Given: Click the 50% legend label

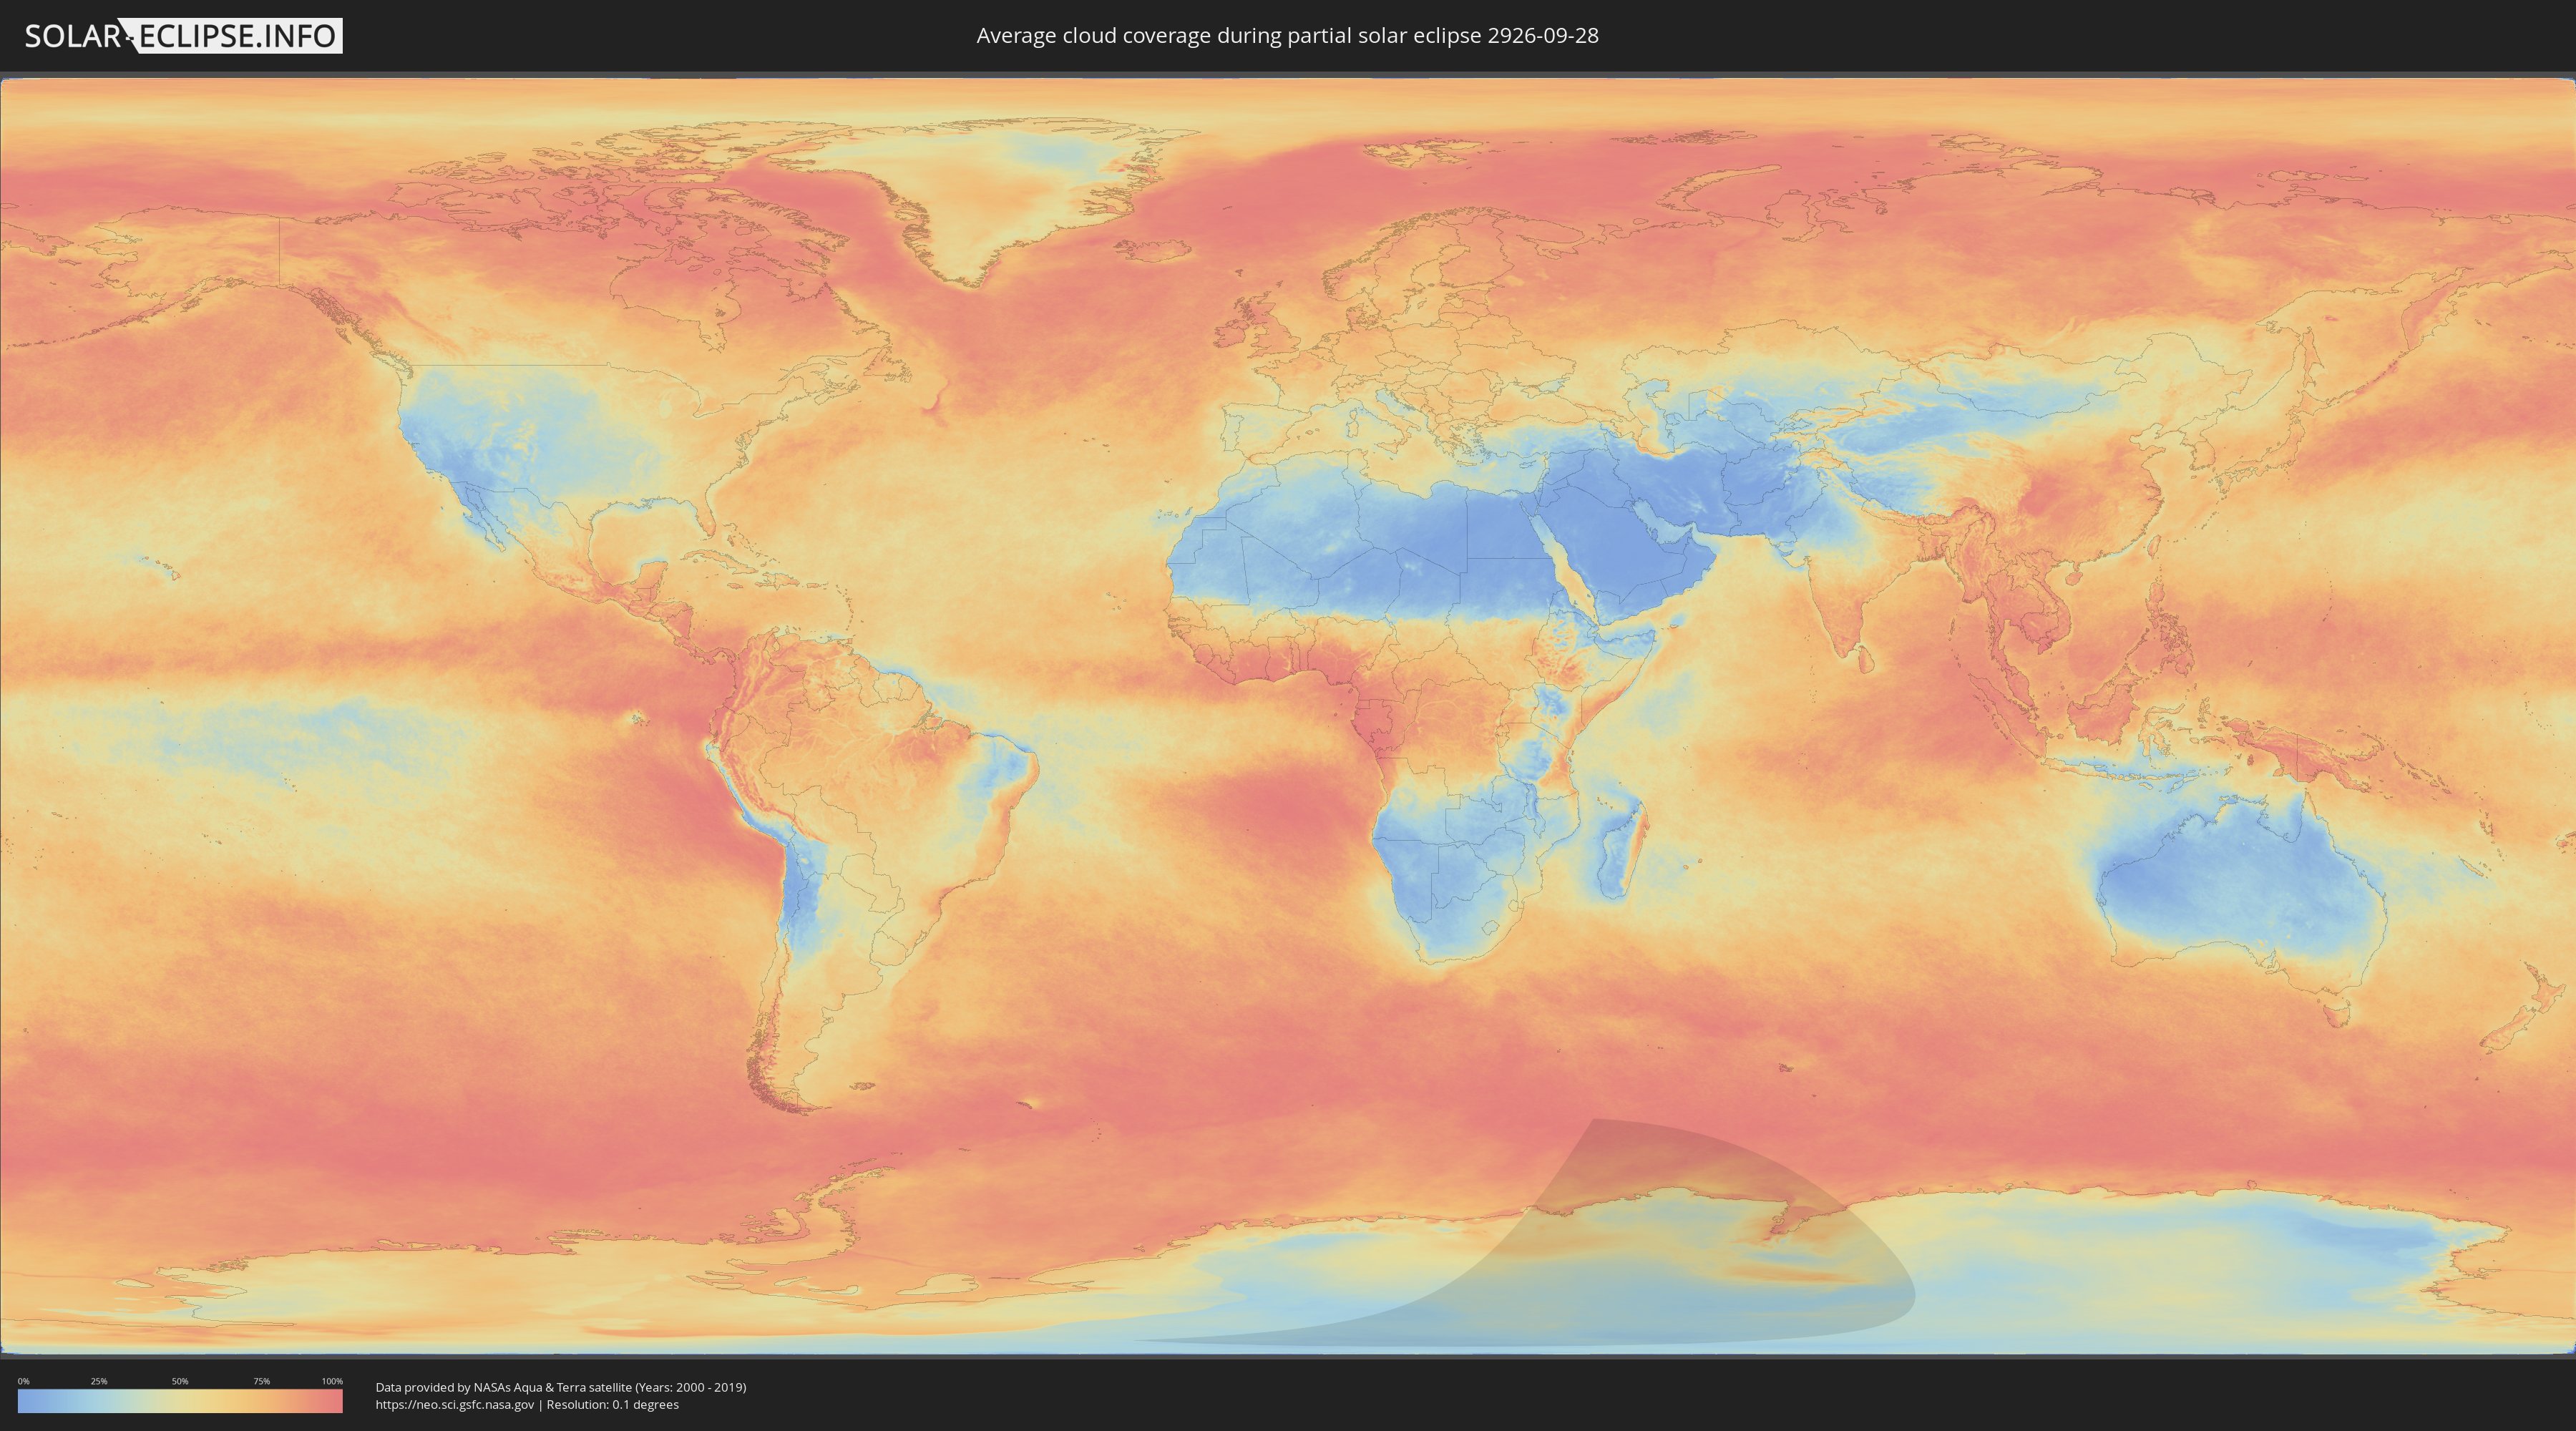Looking at the screenshot, I should (x=180, y=1381).
